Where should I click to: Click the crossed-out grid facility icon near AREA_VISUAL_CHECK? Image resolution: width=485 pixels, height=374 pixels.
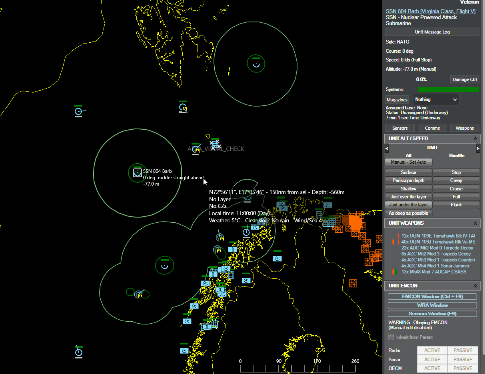click(x=215, y=144)
